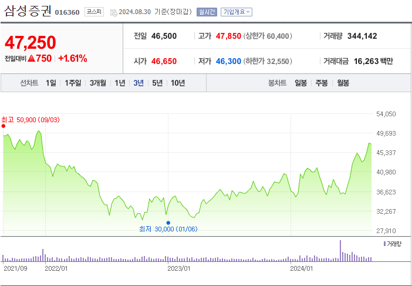Click the 2024.08.30 기준(장마감) date text
412x286 pixels.
pyautogui.click(x=155, y=12)
